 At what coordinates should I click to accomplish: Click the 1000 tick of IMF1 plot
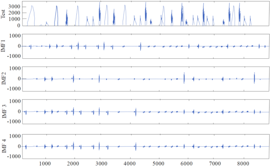(x=15, y=36)
